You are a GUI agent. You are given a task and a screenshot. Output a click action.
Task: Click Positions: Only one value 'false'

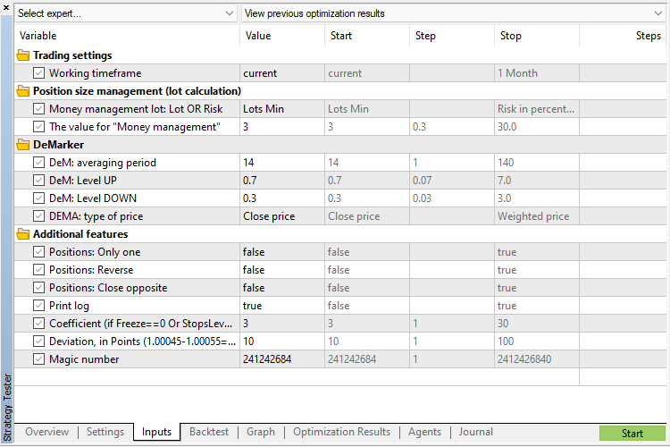pos(282,252)
